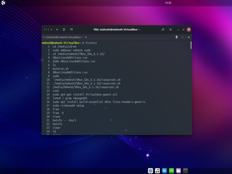232x174 pixels.
Task: Click the add terminal plus icon
Action: pos(57,29)
